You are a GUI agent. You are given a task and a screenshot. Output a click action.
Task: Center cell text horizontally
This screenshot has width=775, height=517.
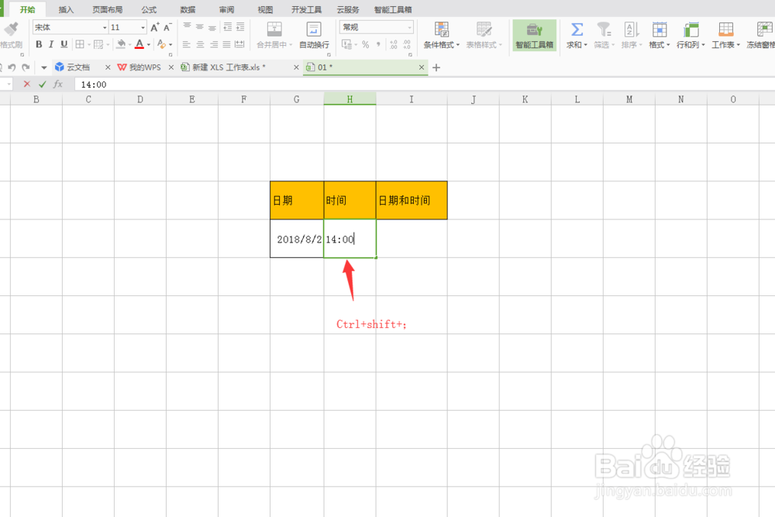point(200,44)
